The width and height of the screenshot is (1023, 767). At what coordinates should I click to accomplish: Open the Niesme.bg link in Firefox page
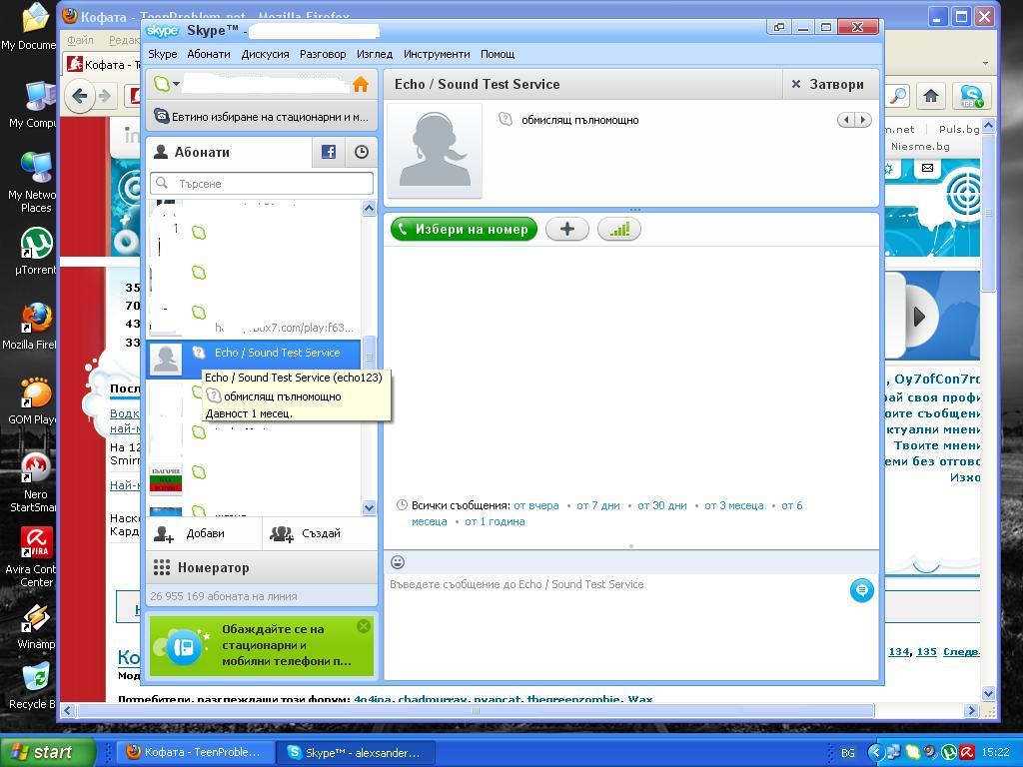pyautogui.click(x=920, y=146)
